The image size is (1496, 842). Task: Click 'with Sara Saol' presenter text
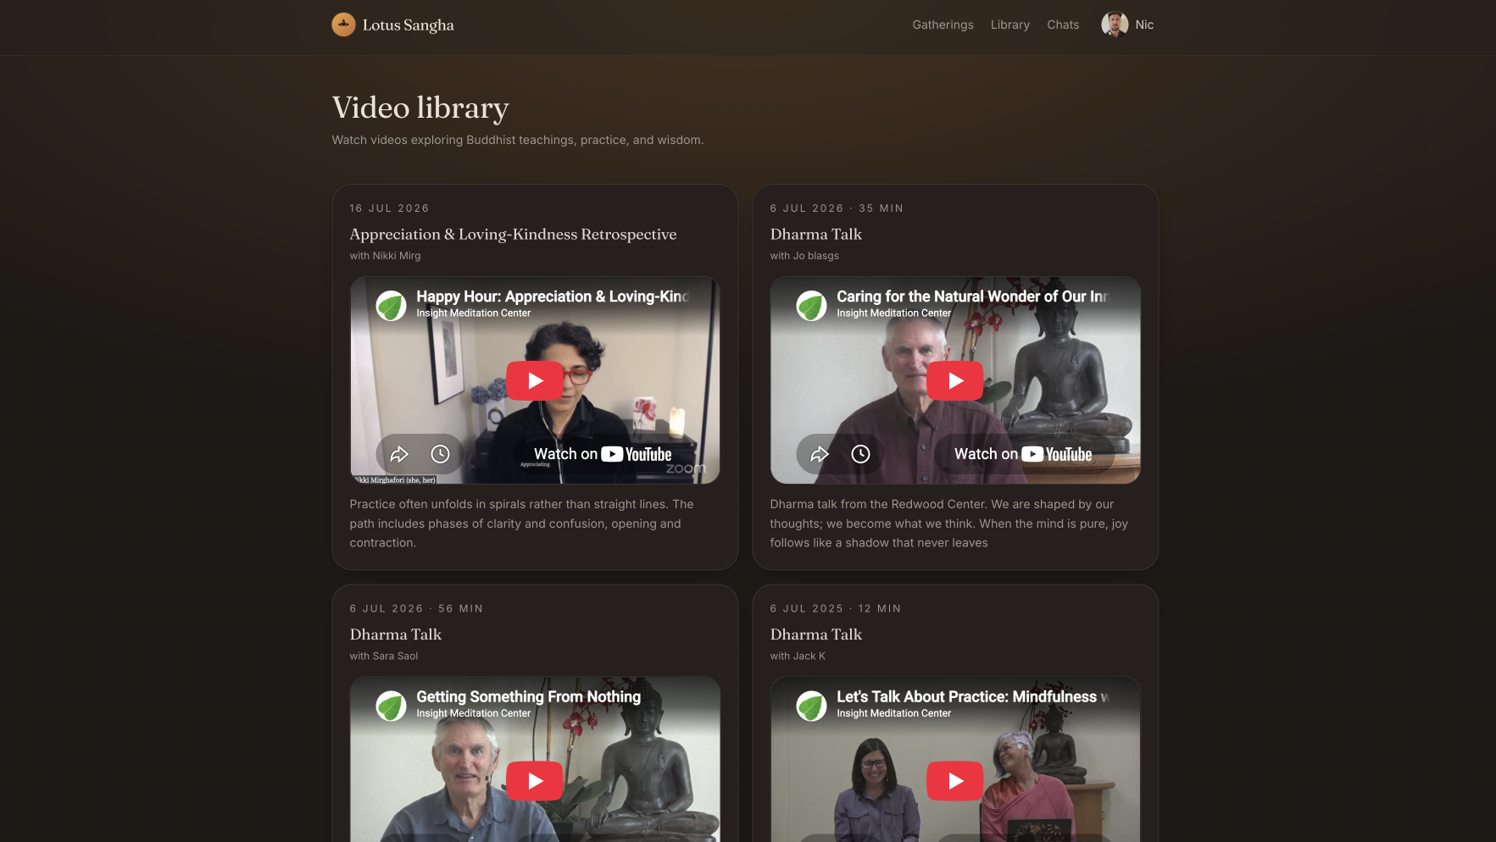click(x=384, y=656)
